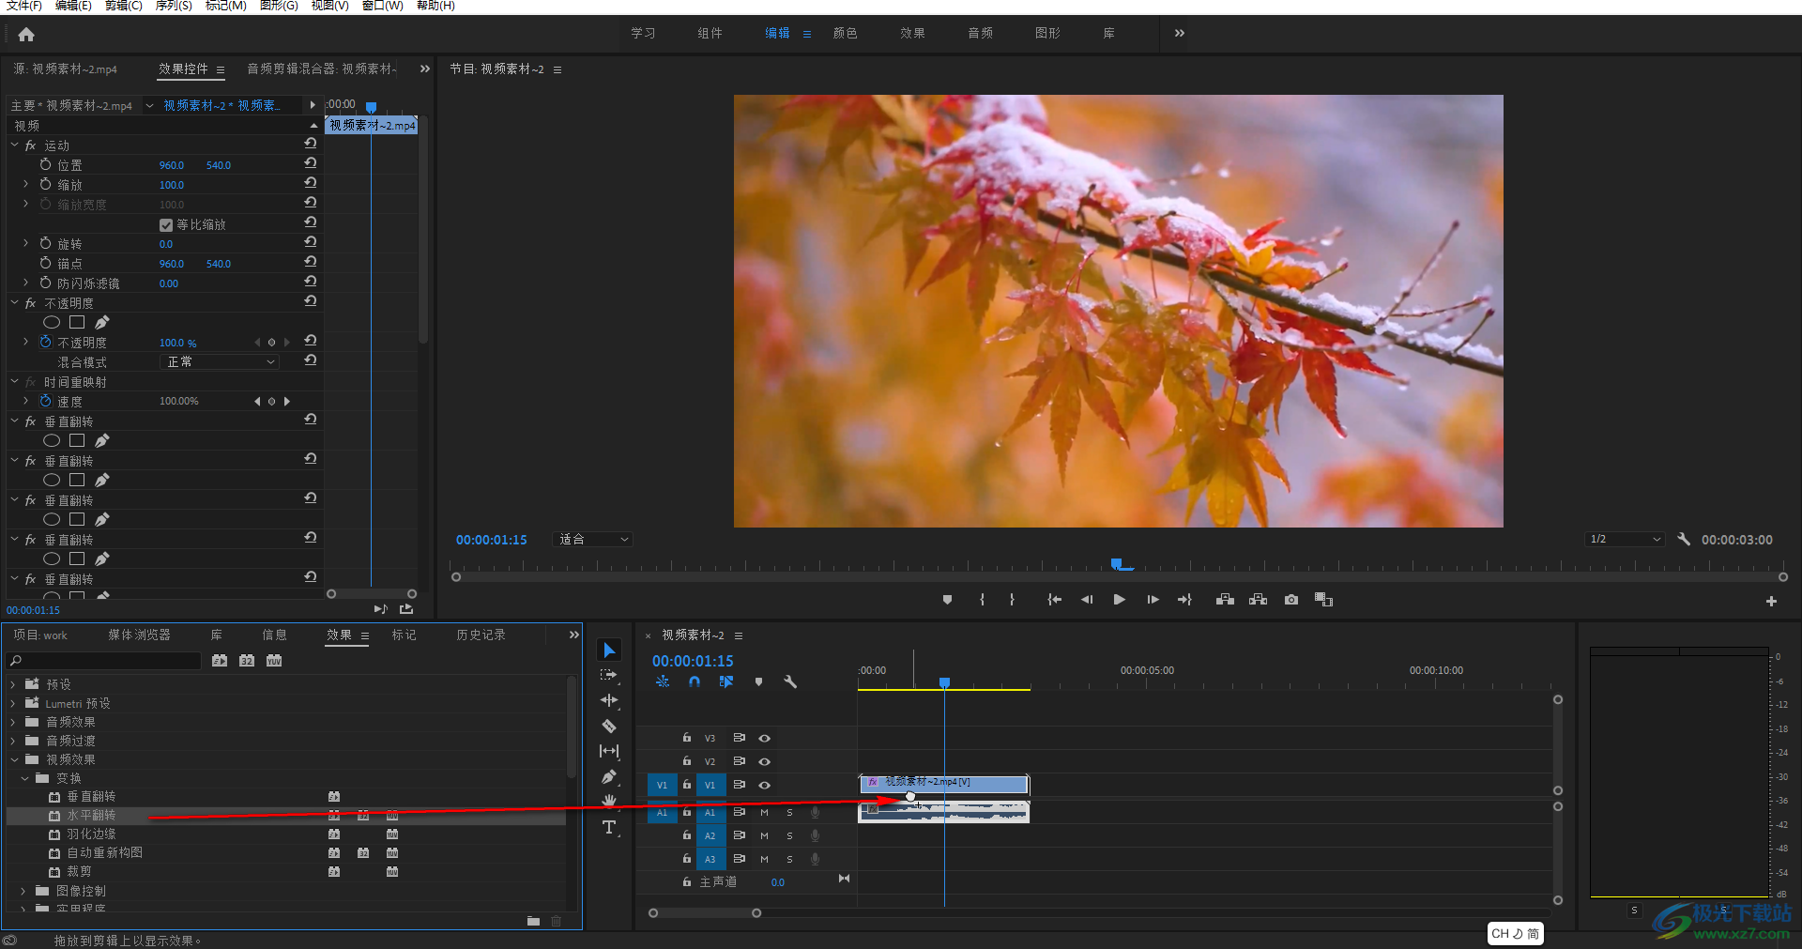Click the Extract button
Viewport: 1802px width, 949px height.
click(x=1258, y=600)
